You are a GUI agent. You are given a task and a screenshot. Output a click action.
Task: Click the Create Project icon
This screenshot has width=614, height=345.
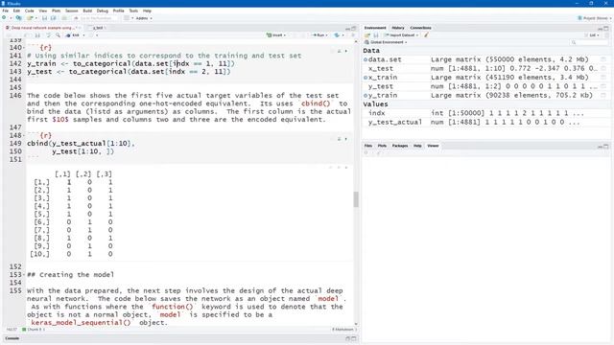pyautogui.click(x=18, y=18)
